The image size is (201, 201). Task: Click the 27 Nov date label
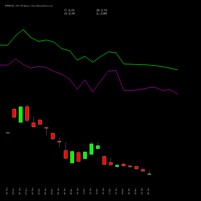click(26, 191)
